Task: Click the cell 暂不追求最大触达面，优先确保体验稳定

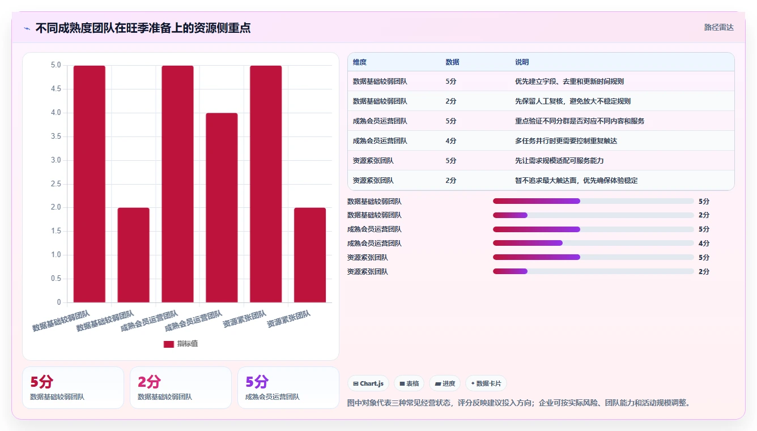Action: pyautogui.click(x=576, y=181)
